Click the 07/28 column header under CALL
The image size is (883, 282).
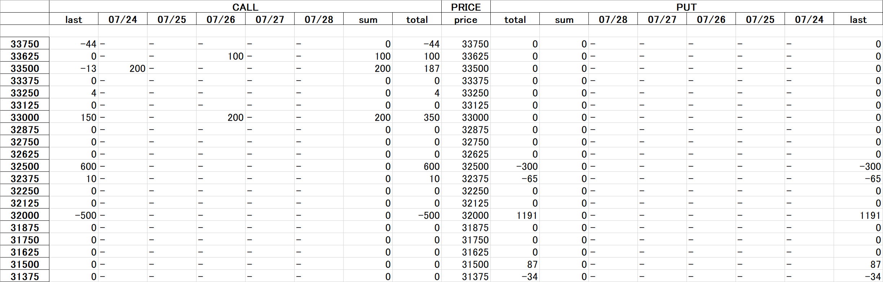point(319,19)
